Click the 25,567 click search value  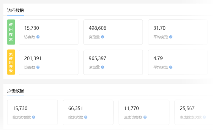(187, 108)
